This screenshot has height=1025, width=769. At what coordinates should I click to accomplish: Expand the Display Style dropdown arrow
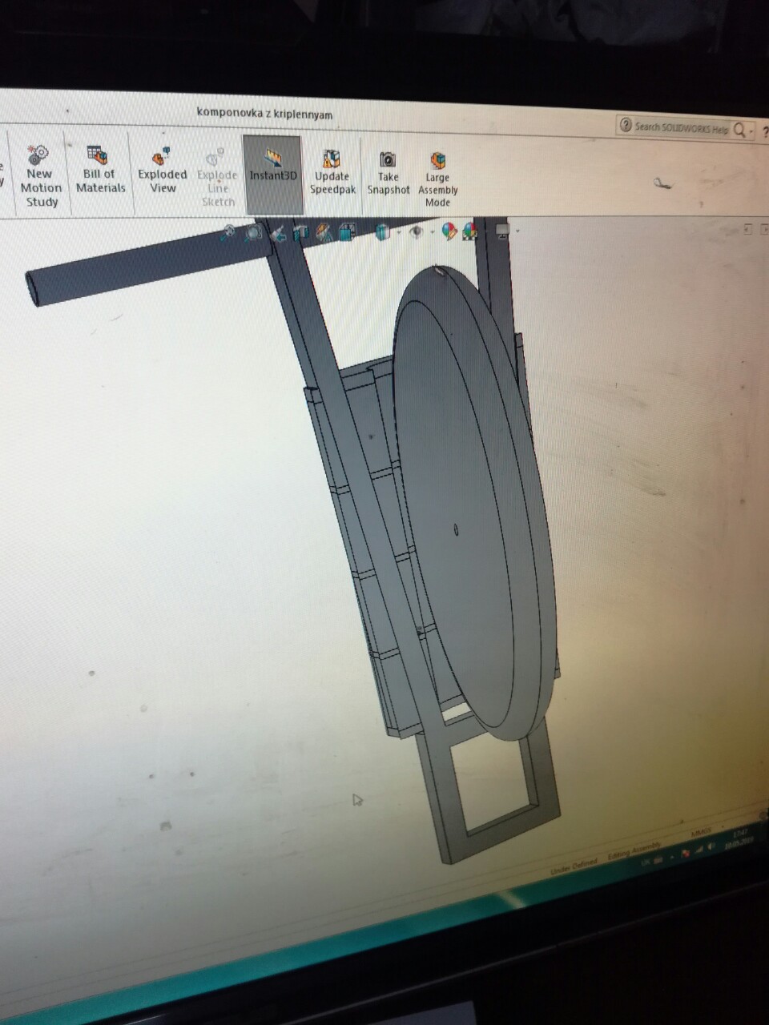coord(398,233)
